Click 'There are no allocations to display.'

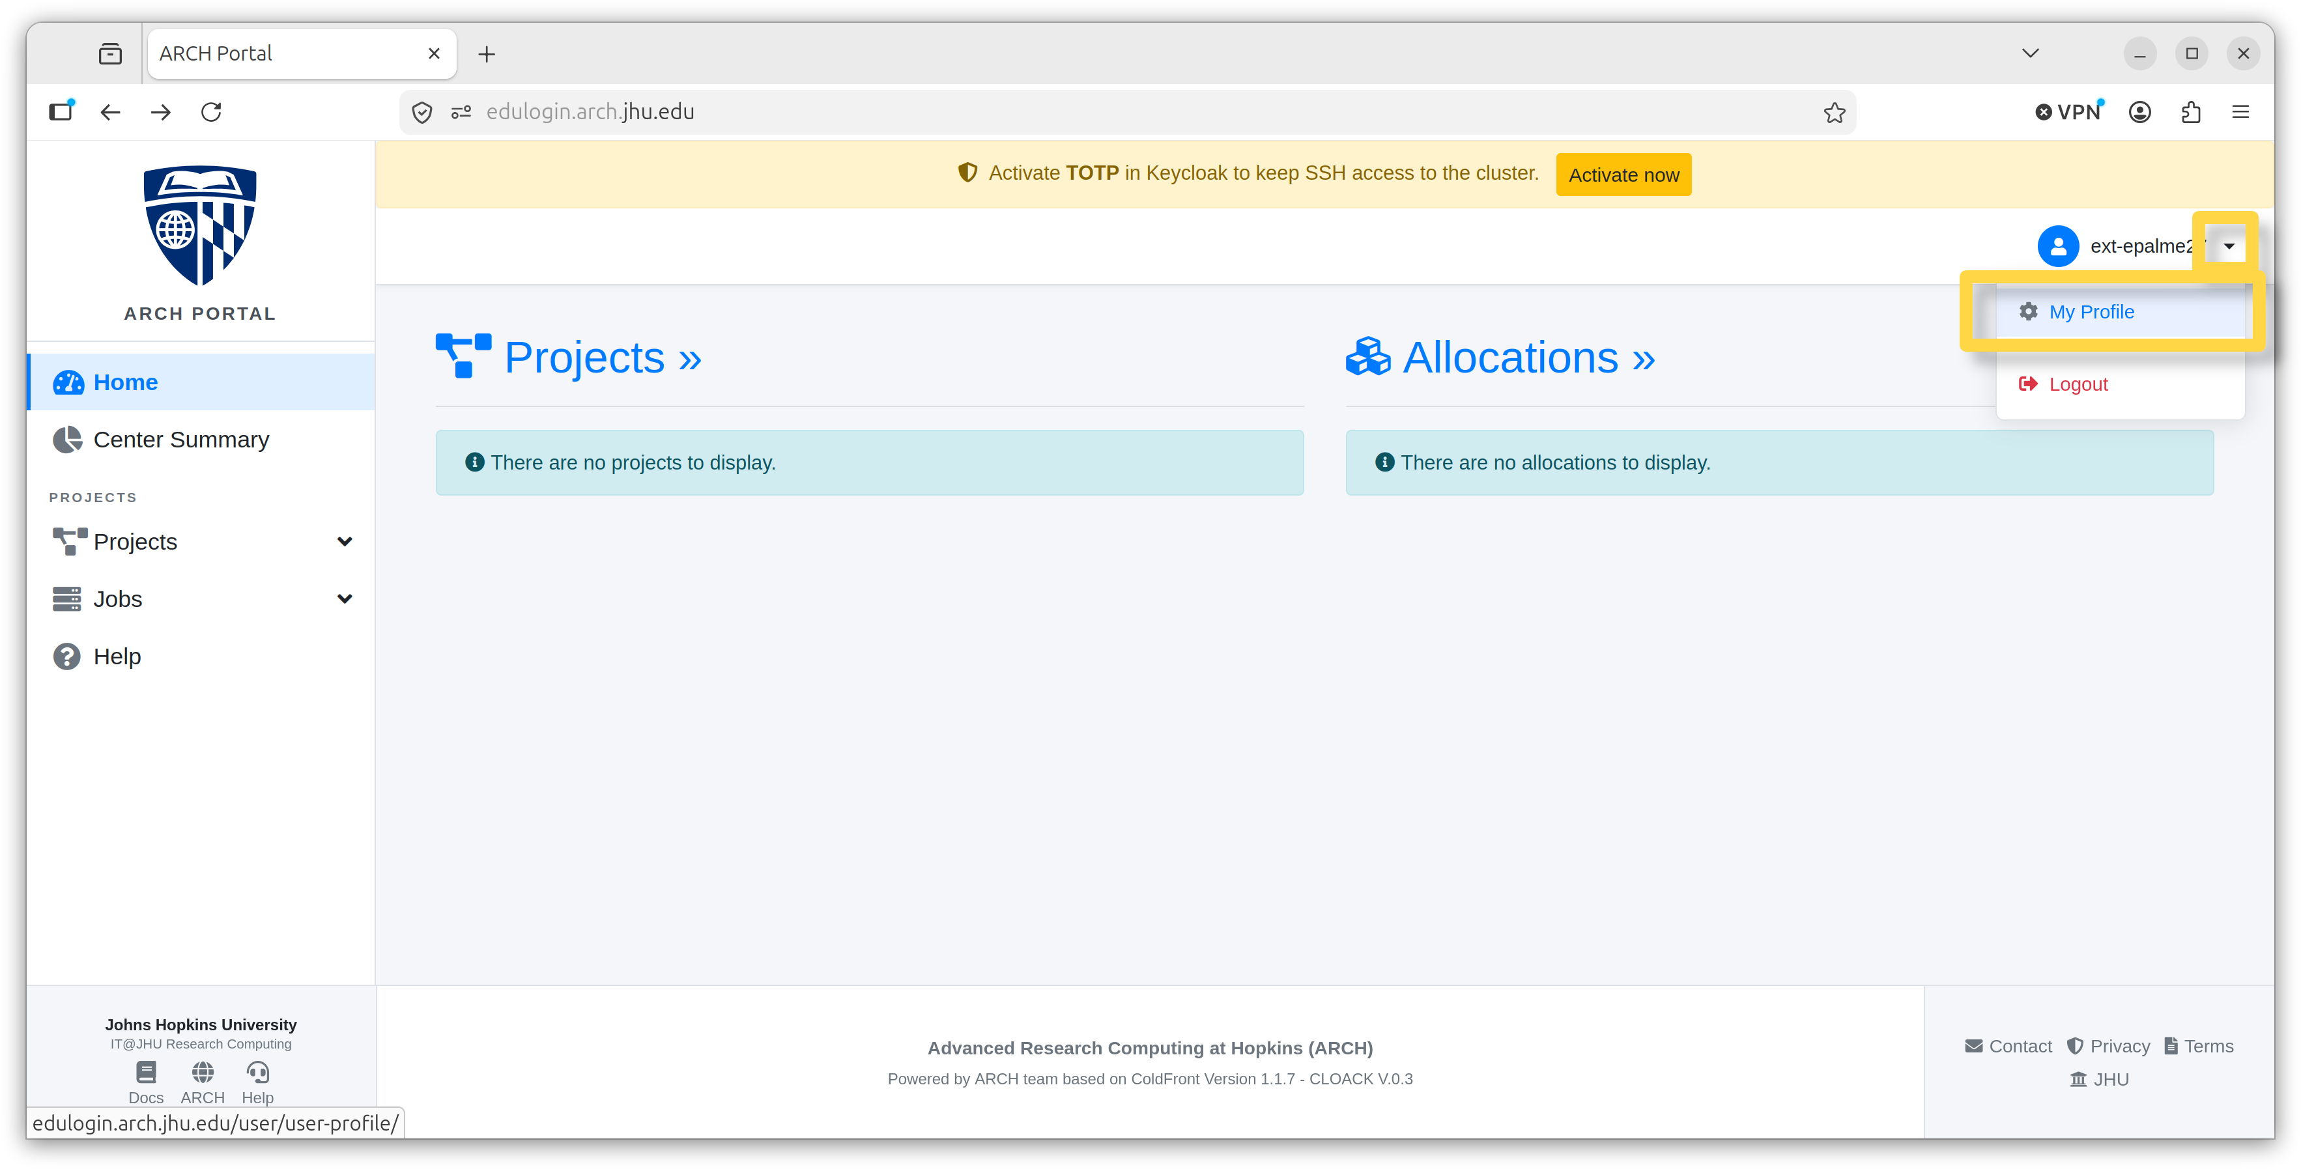(x=1555, y=462)
